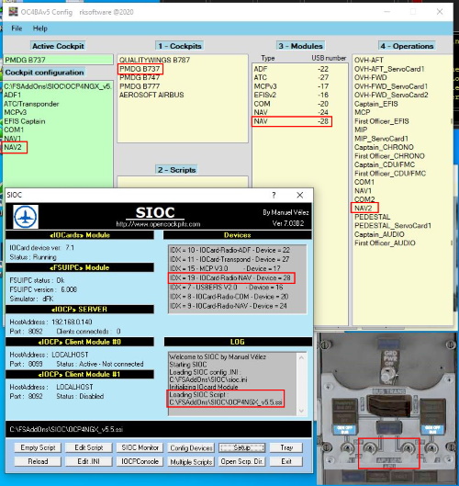
Task: Select ATC/Transponder in Cockpit configuration
Action: (x=31, y=104)
